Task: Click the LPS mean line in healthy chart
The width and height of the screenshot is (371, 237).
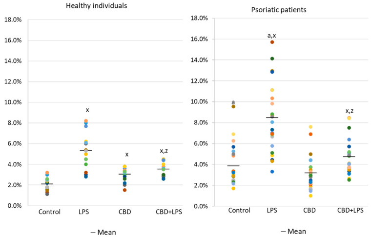Action: [x=86, y=151]
